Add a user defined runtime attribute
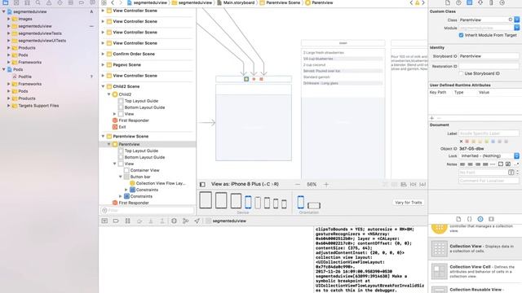522x293 pixels. [x=431, y=118]
